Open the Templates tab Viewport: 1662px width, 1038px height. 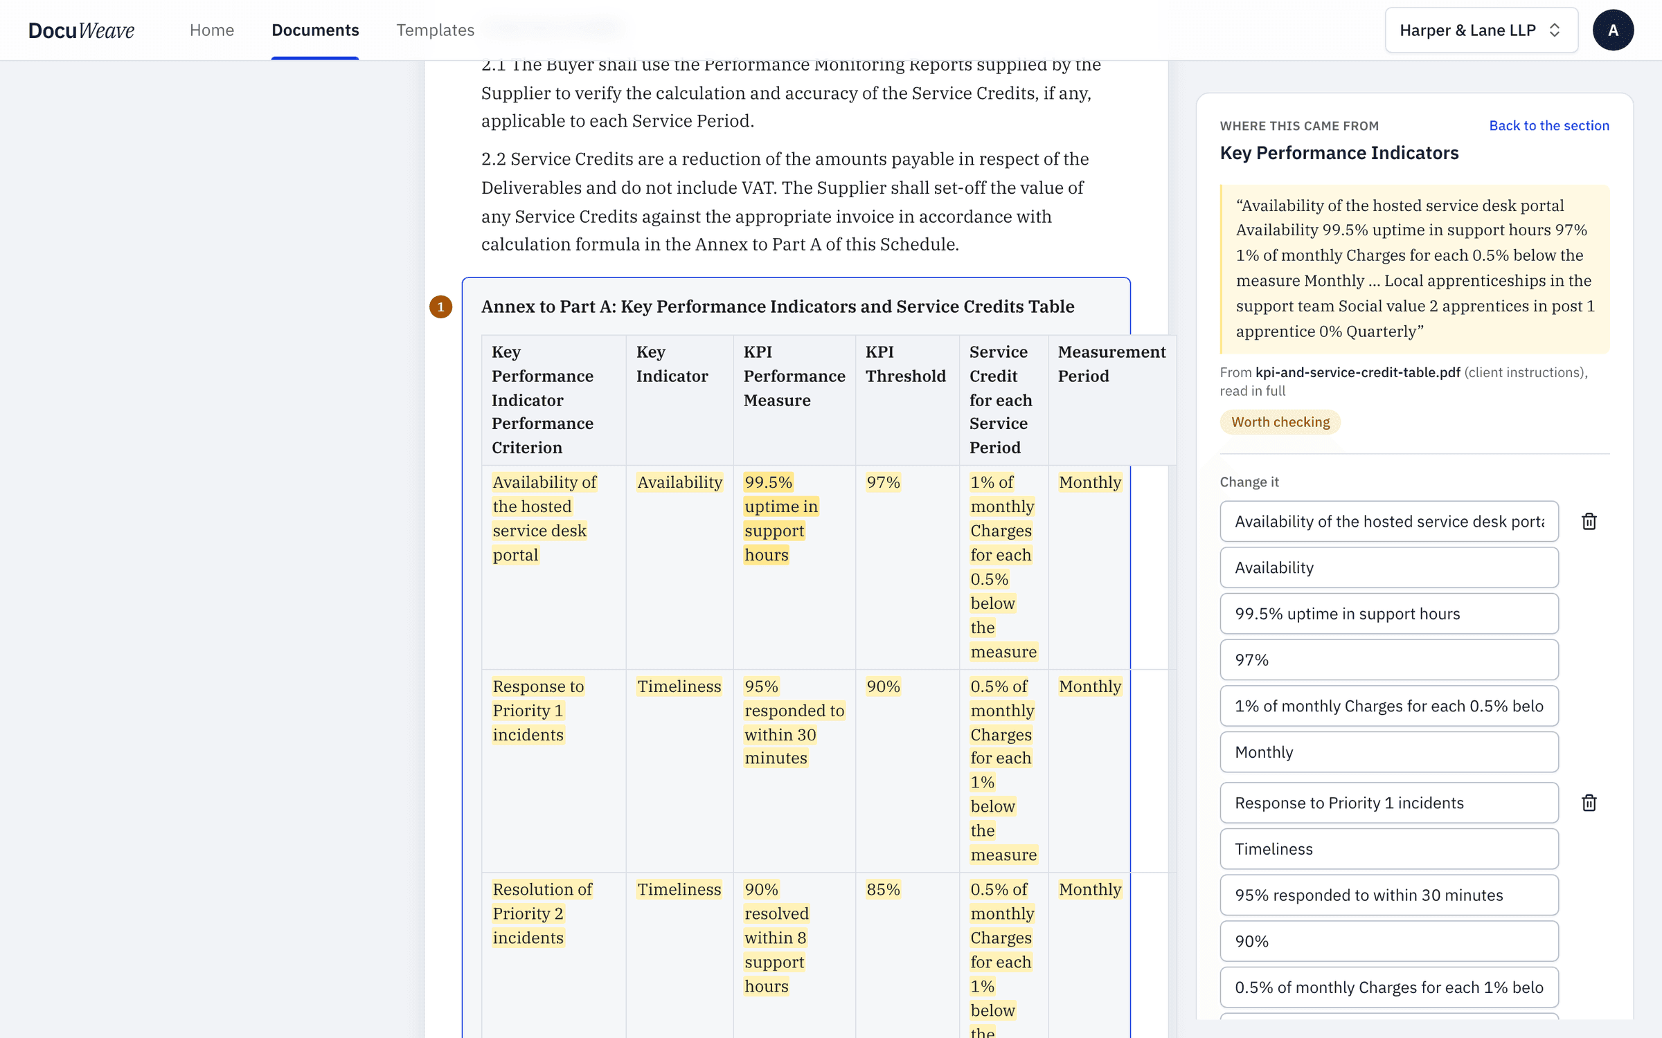pyautogui.click(x=435, y=30)
